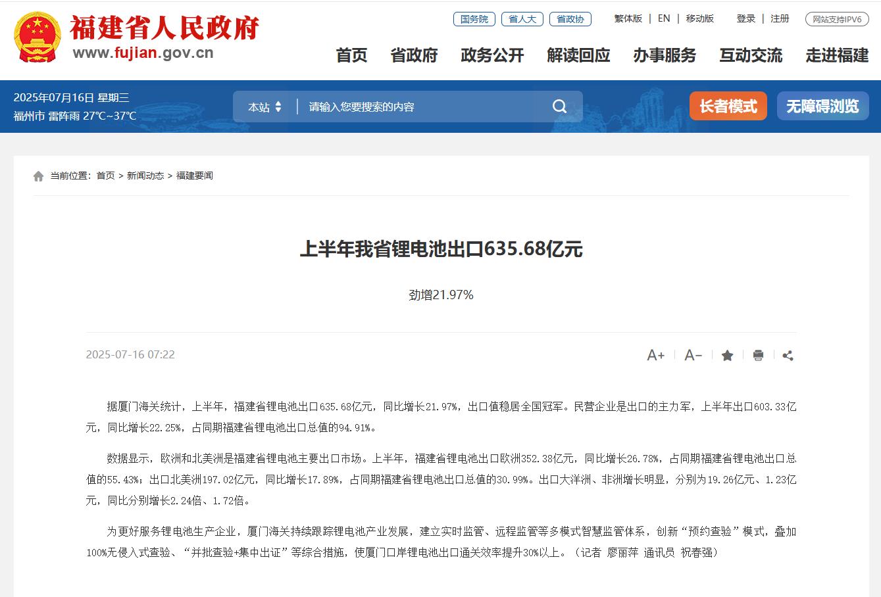Viewport: 881px width, 597px height.
Task: Click the 福建省人民政府 title banner
Action: (x=164, y=27)
